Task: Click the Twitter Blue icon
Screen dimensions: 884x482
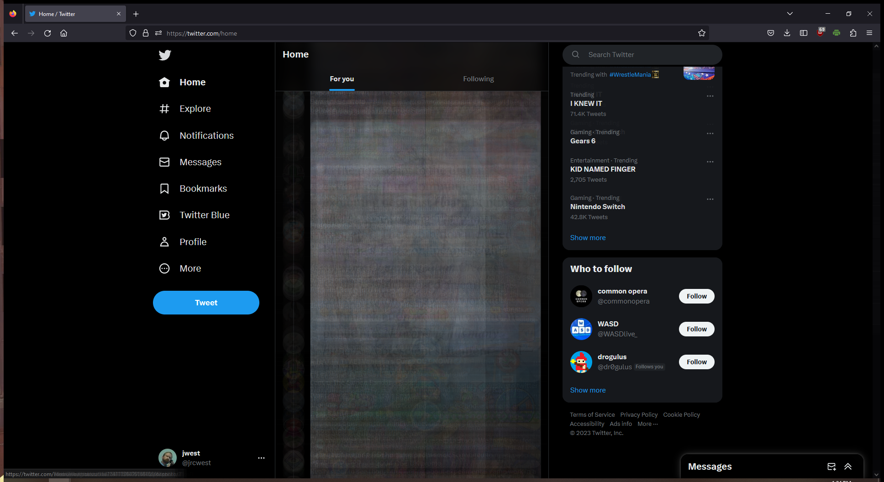Action: tap(164, 215)
